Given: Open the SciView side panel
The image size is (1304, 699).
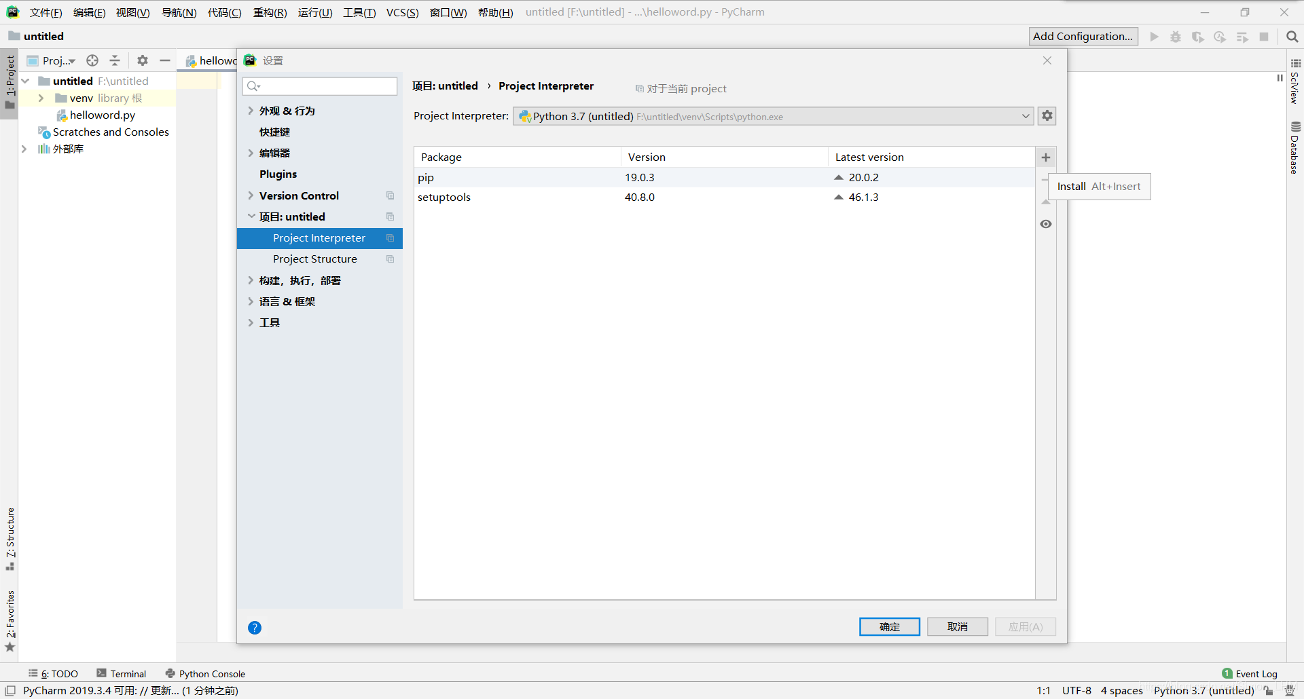Looking at the screenshot, I should [1295, 81].
